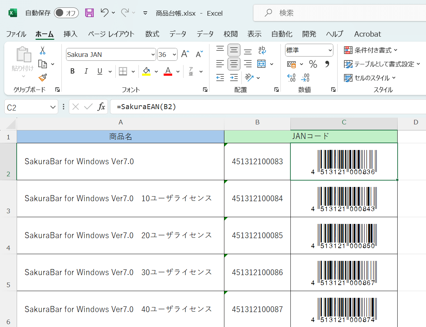Increase font size with larger A icon

point(185,54)
